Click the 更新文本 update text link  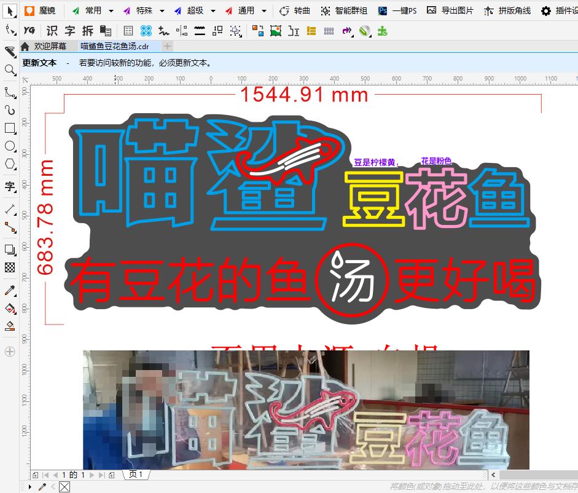click(x=39, y=63)
